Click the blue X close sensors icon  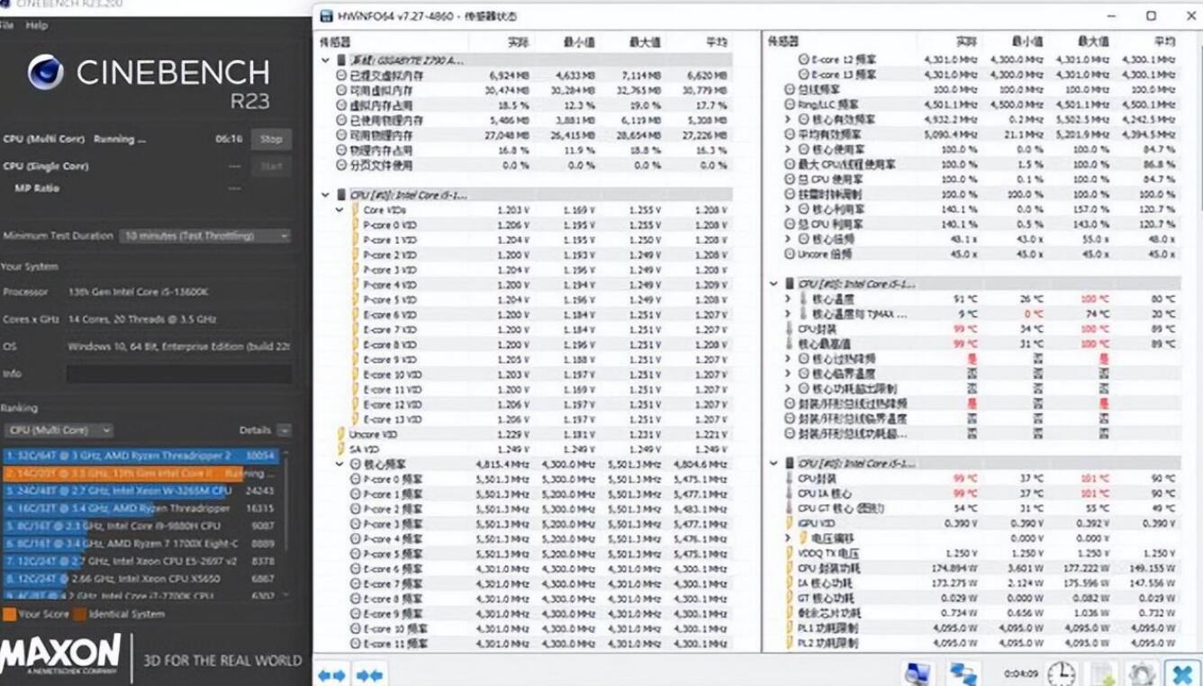tap(1182, 673)
